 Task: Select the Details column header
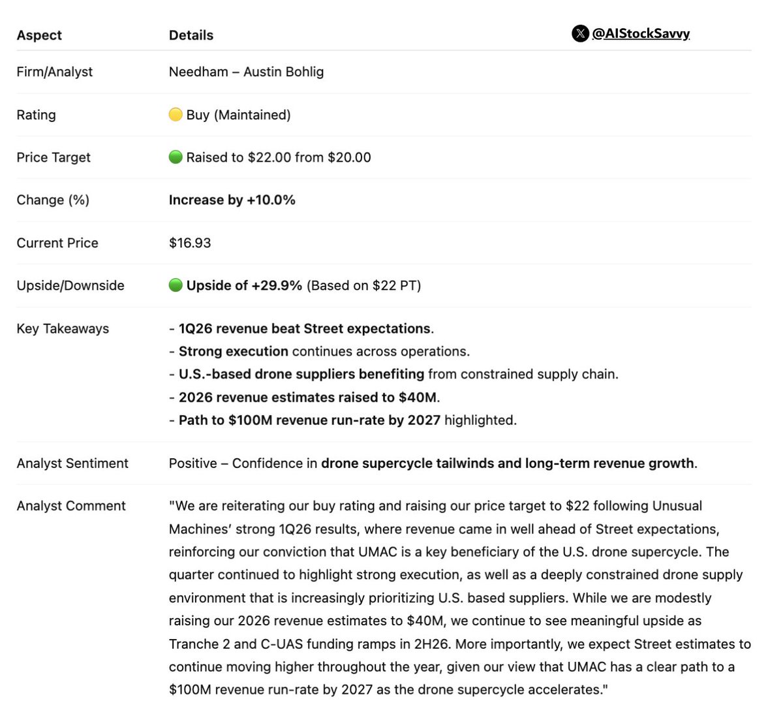pyautogui.click(x=191, y=35)
